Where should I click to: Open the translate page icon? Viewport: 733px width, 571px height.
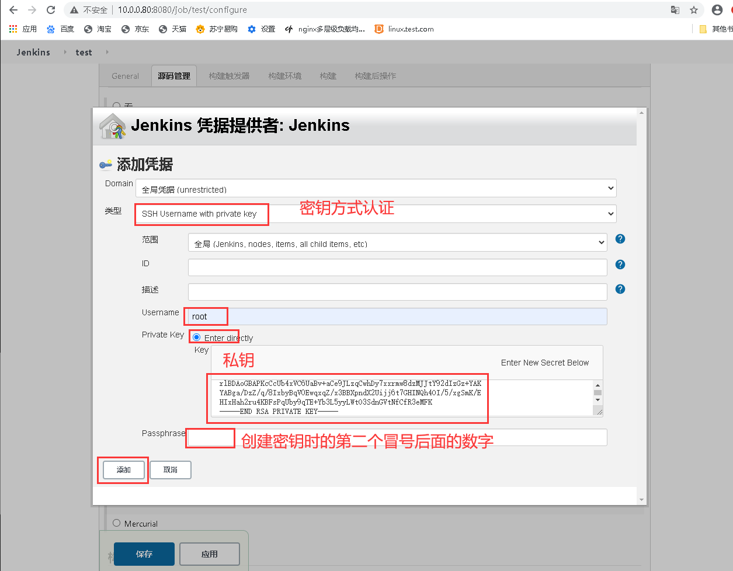point(675,10)
